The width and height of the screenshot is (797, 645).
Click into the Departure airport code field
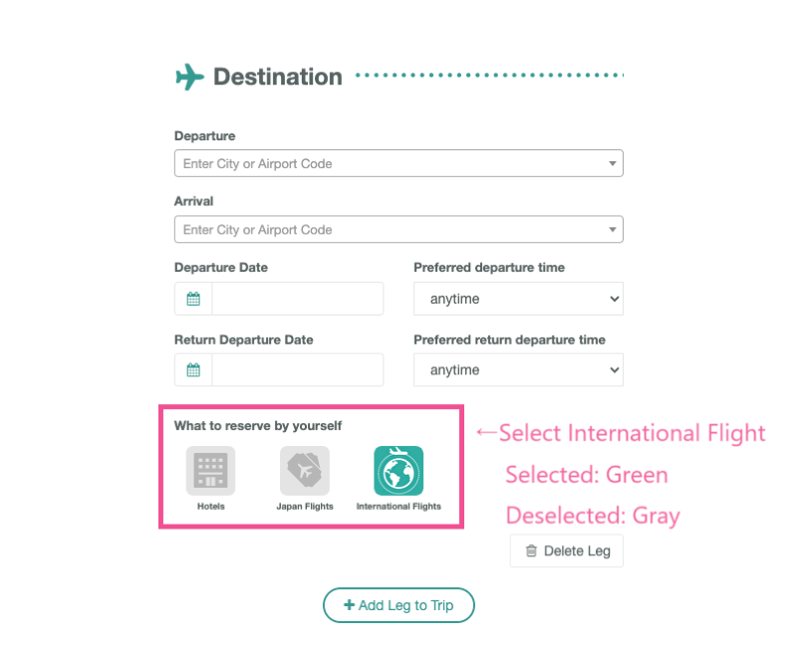coord(398,163)
